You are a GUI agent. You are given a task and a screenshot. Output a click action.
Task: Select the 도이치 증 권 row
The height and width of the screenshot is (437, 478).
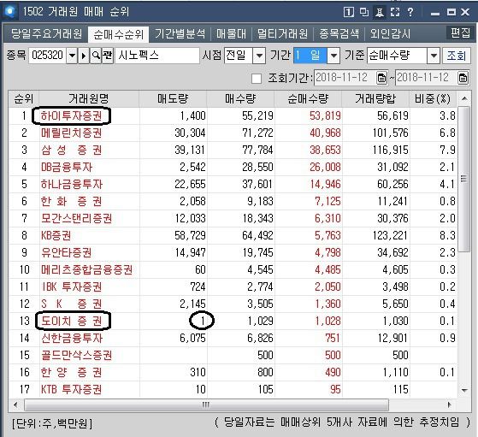pos(233,321)
